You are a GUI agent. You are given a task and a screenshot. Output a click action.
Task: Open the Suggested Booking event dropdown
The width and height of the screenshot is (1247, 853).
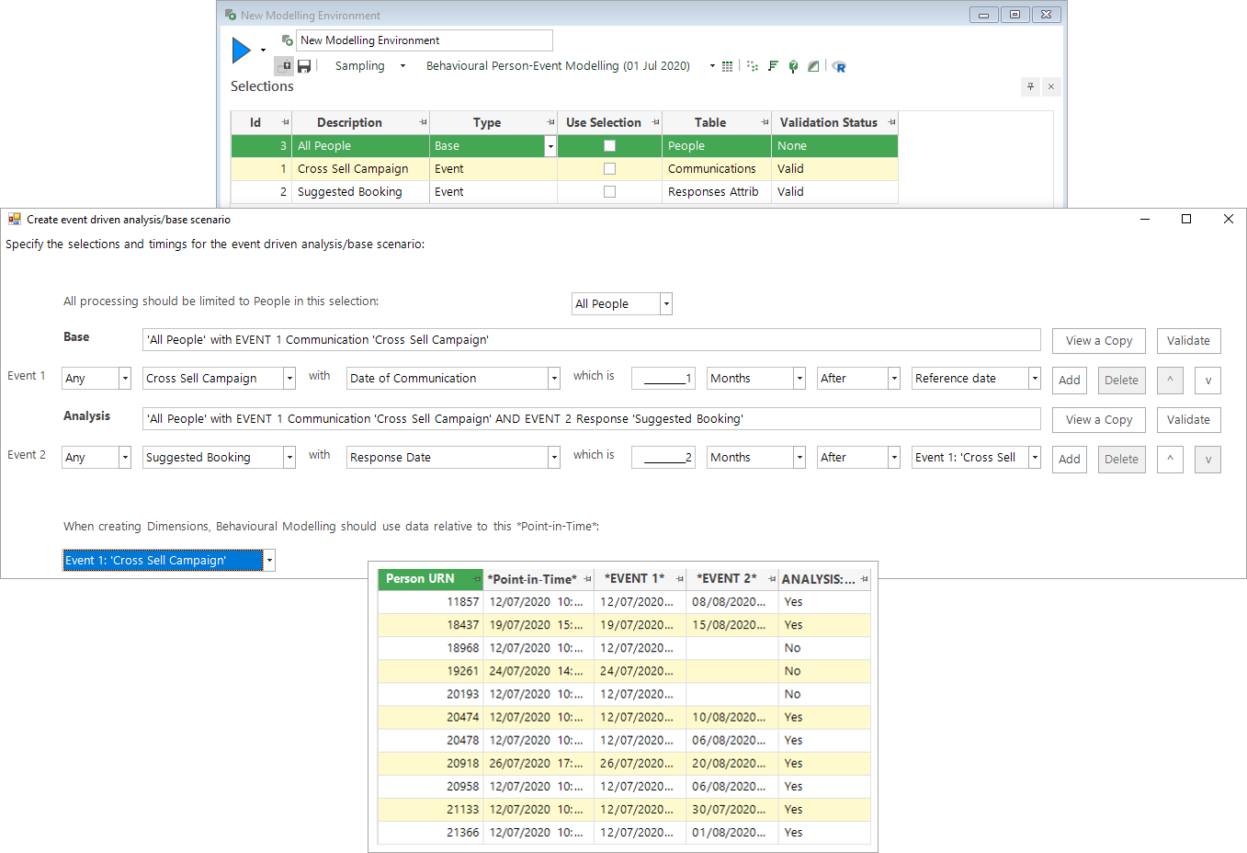(289, 458)
